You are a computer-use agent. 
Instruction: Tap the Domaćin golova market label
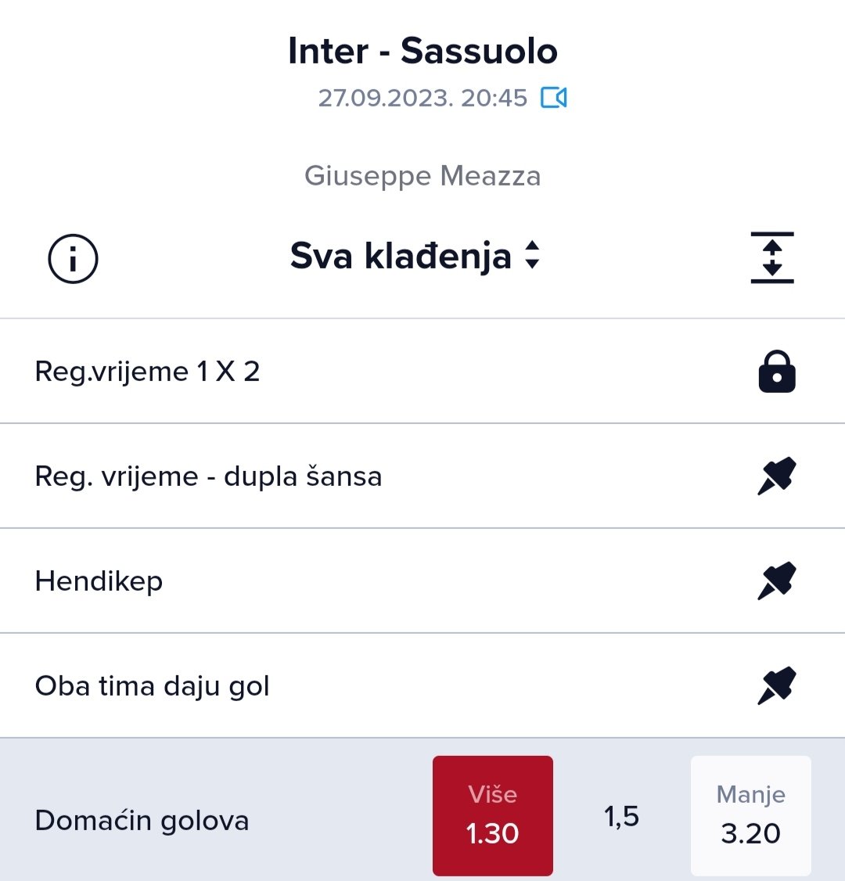tap(142, 821)
